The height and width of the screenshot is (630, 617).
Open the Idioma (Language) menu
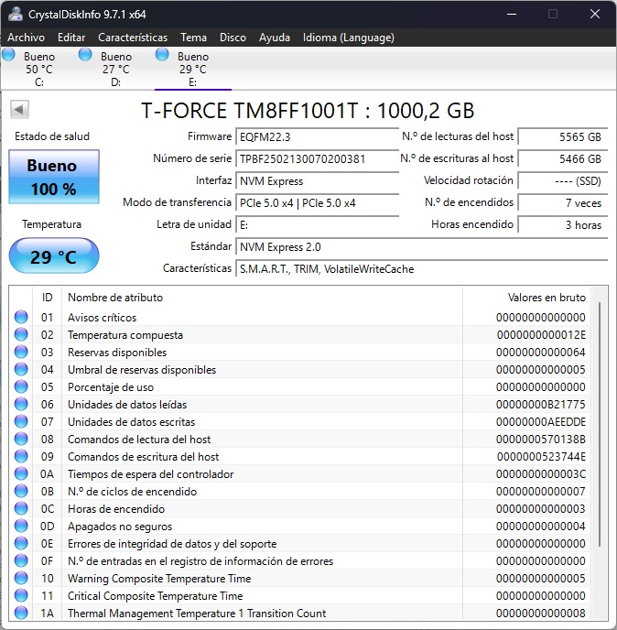coord(348,38)
